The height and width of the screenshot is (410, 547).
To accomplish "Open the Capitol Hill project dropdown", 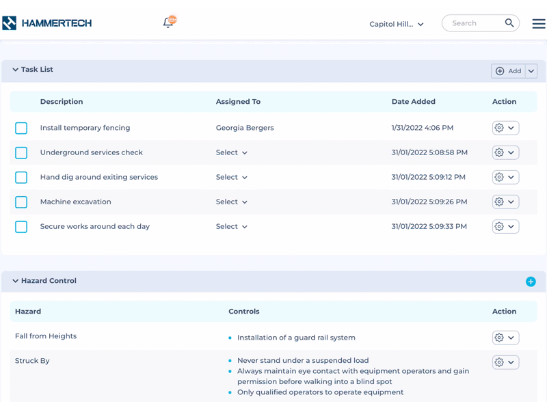I will pos(397,24).
